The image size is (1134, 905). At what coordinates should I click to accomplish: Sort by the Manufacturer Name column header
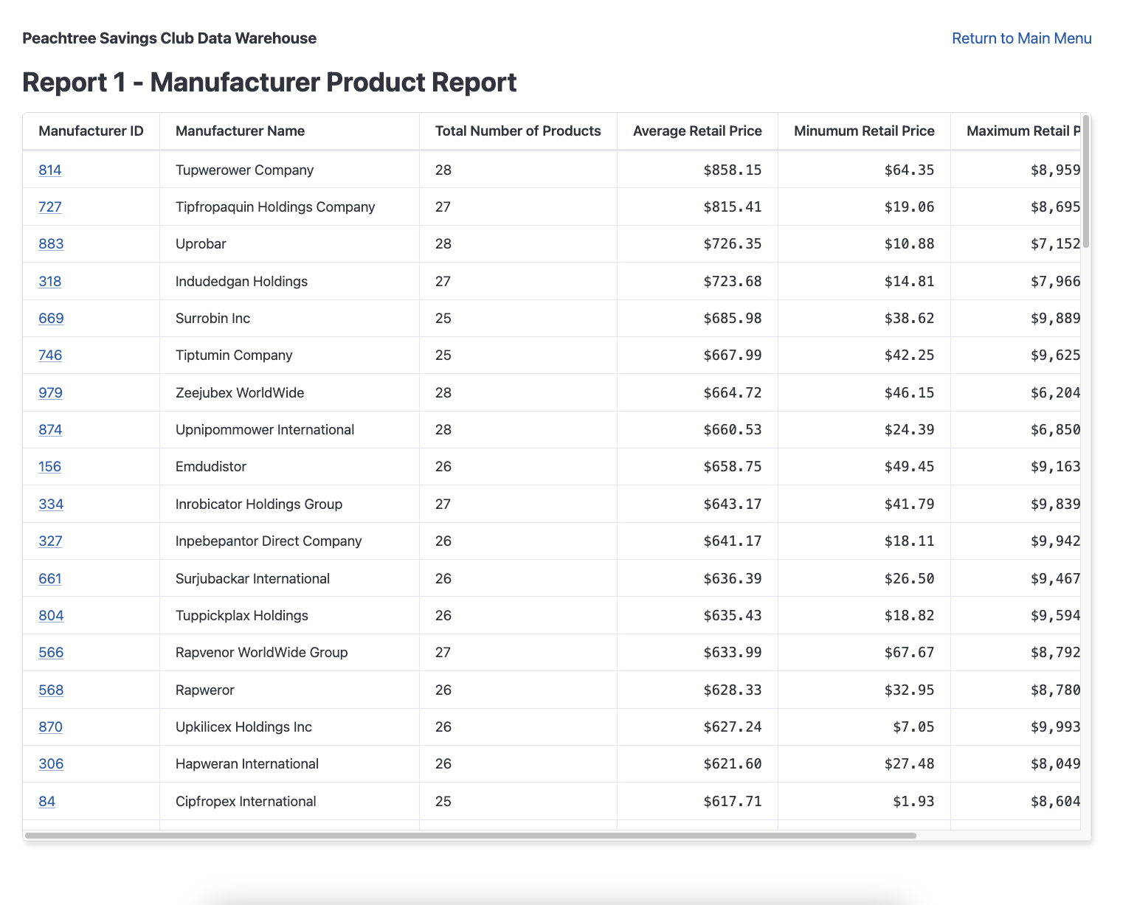point(240,131)
